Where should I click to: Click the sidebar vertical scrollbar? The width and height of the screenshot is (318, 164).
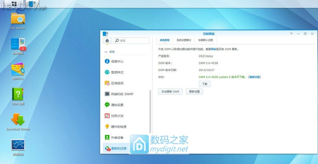tap(150, 111)
